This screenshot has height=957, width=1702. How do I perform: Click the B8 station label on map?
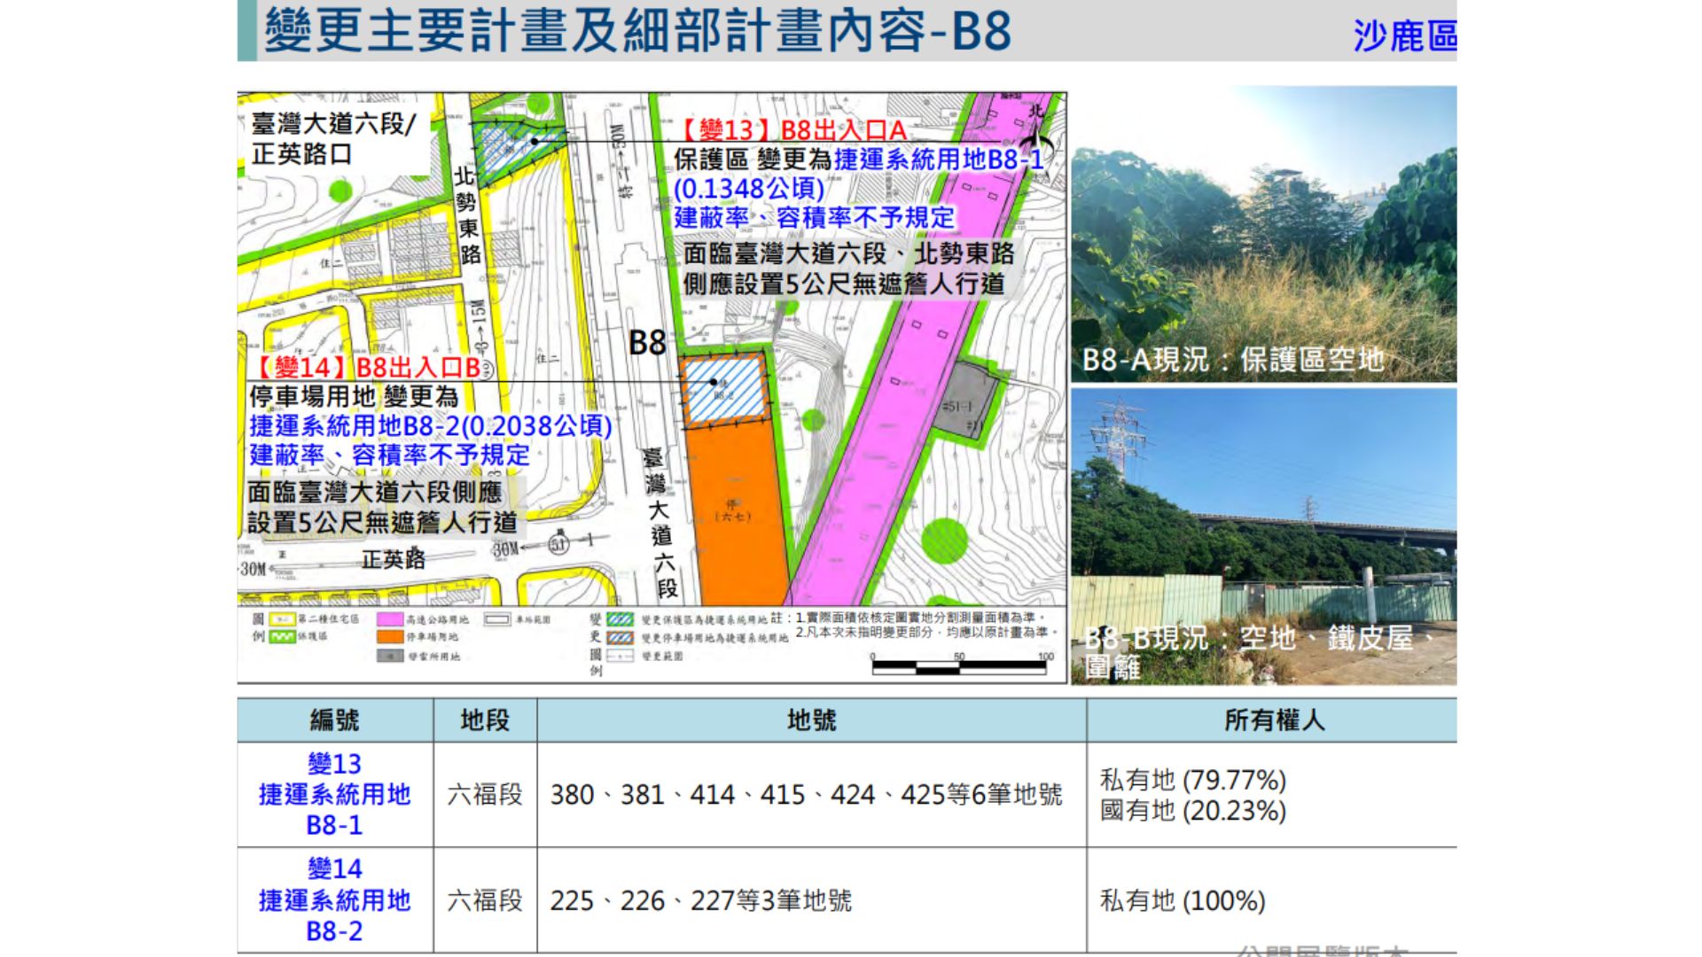(x=647, y=343)
